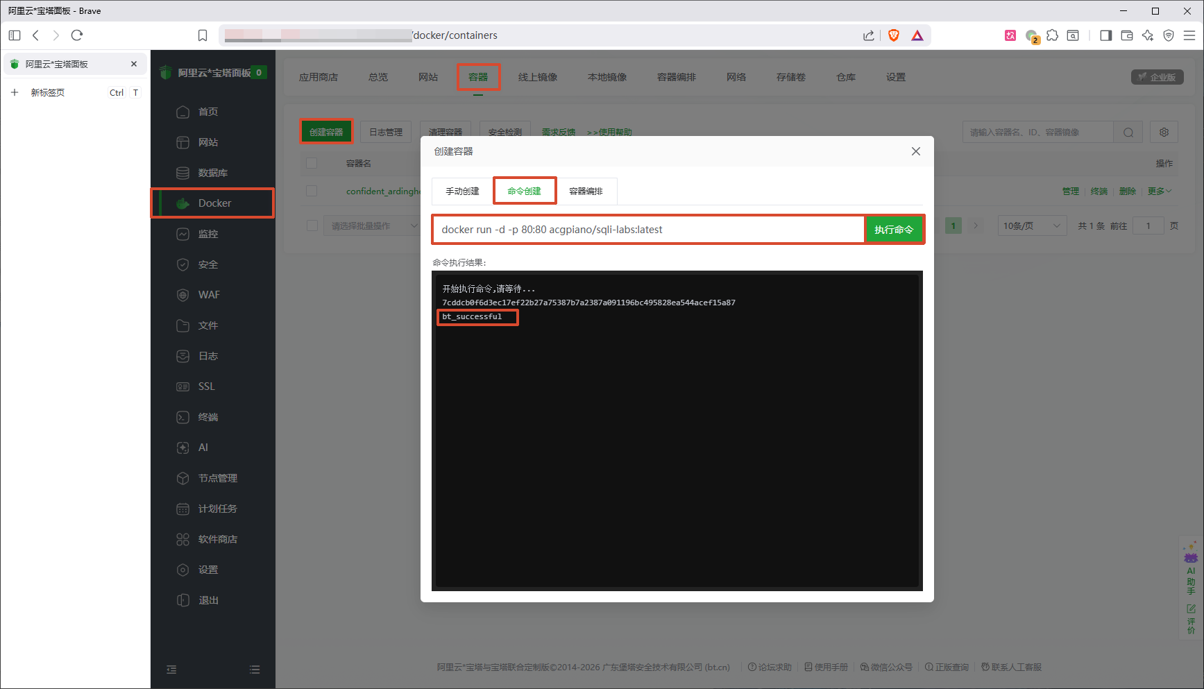Click 新标签页 new tab in sidebar
The image size is (1204, 689).
[48, 92]
